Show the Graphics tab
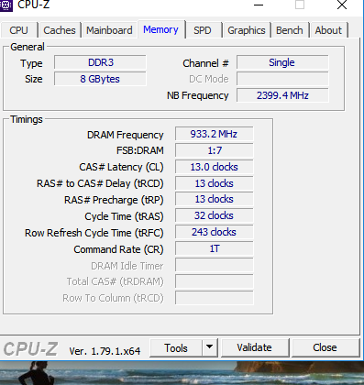 click(247, 30)
